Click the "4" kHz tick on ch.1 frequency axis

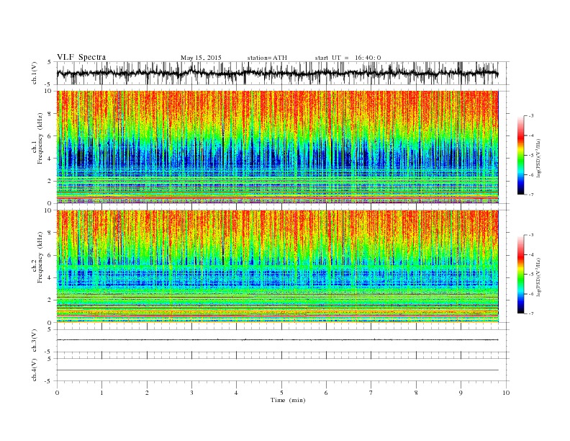coord(50,159)
